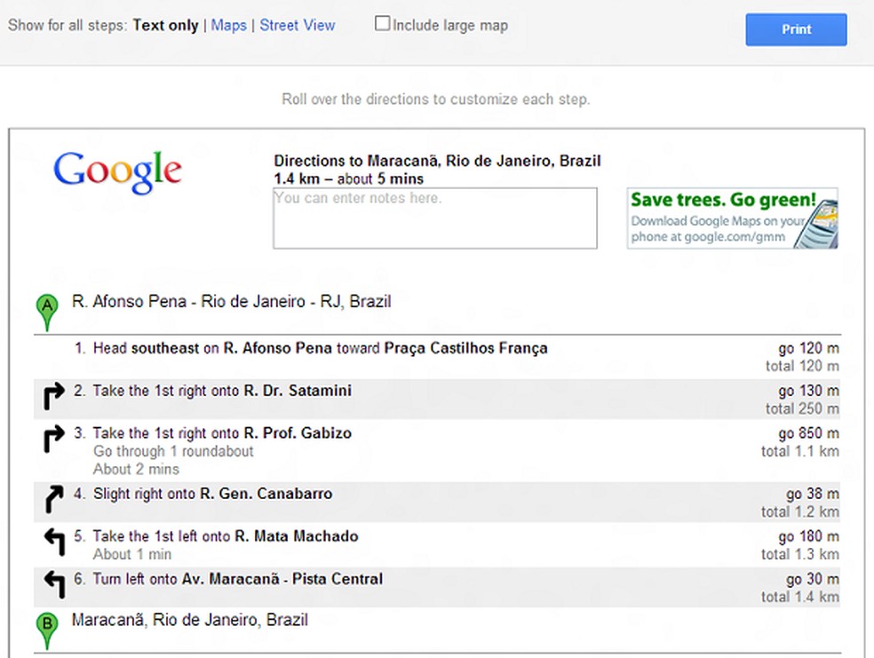Click the Google logo
Screen dimensions: 874x658
(x=117, y=171)
